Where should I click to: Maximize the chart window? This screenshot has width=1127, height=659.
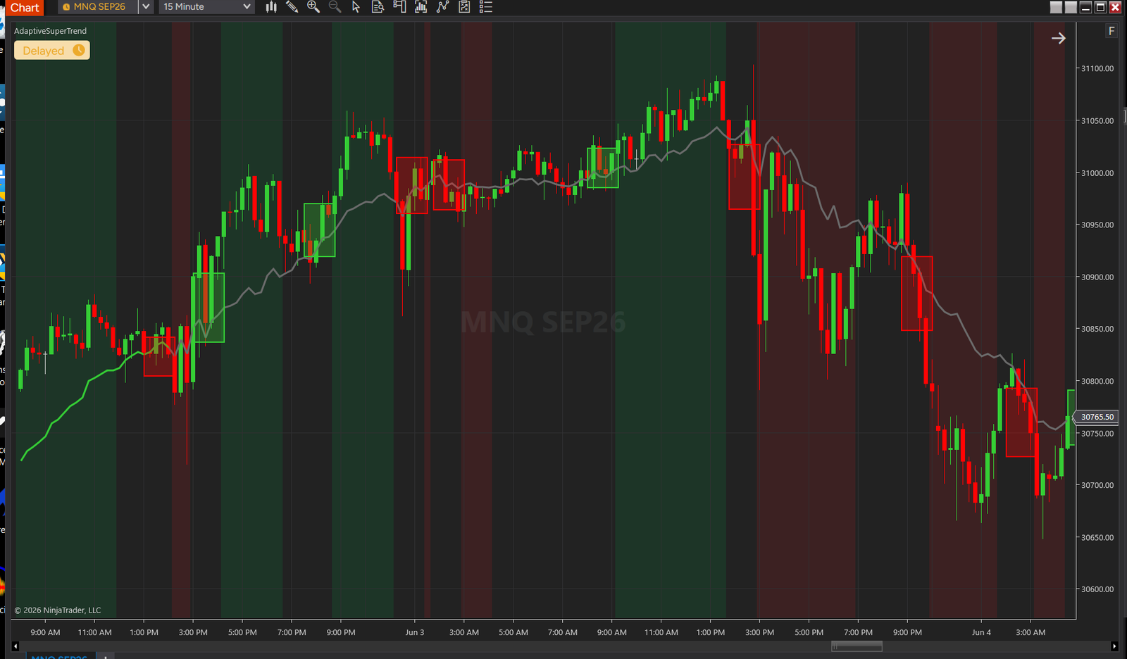click(1100, 7)
